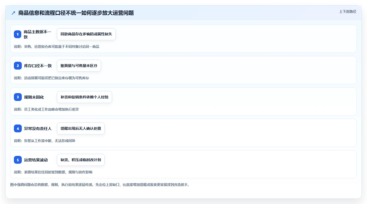This screenshot has width=367, height=204.
Task: Click the footer summary starting 图中强调问题
Action: (100, 185)
